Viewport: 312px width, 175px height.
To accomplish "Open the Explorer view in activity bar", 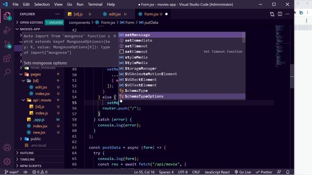I will click(x=7, y=16).
